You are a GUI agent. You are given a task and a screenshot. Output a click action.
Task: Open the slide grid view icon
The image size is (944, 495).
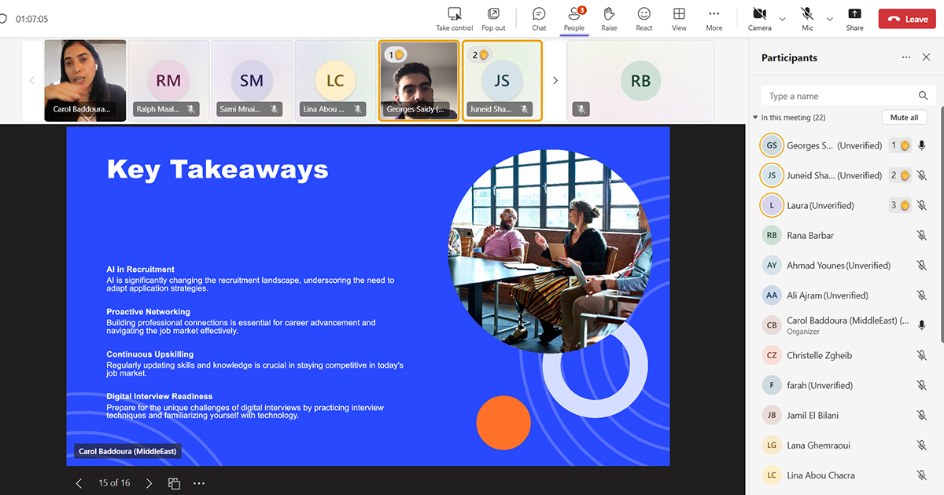[175, 483]
